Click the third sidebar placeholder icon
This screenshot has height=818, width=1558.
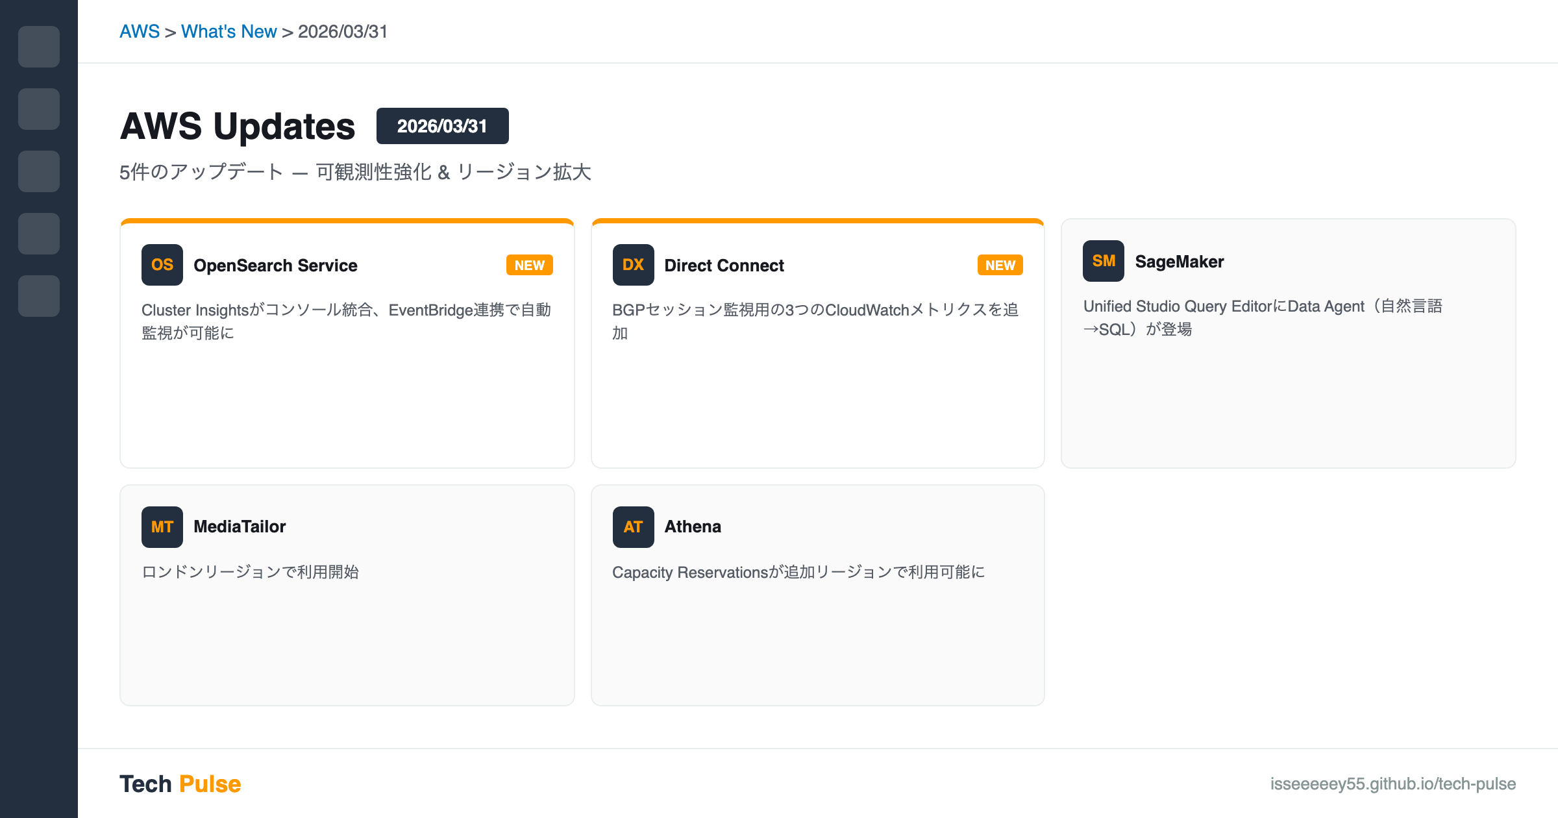[39, 171]
